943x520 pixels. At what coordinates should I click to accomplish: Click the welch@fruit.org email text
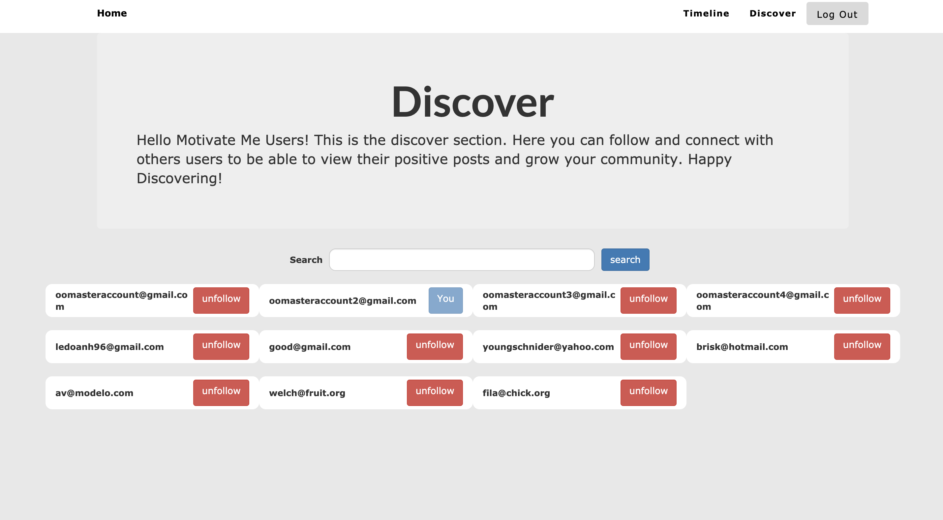pyautogui.click(x=307, y=393)
